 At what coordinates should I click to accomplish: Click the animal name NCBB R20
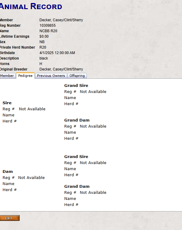click(48, 31)
